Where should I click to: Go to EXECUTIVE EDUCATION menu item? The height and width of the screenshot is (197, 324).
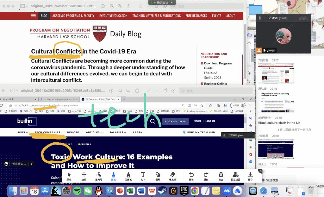click(113, 16)
